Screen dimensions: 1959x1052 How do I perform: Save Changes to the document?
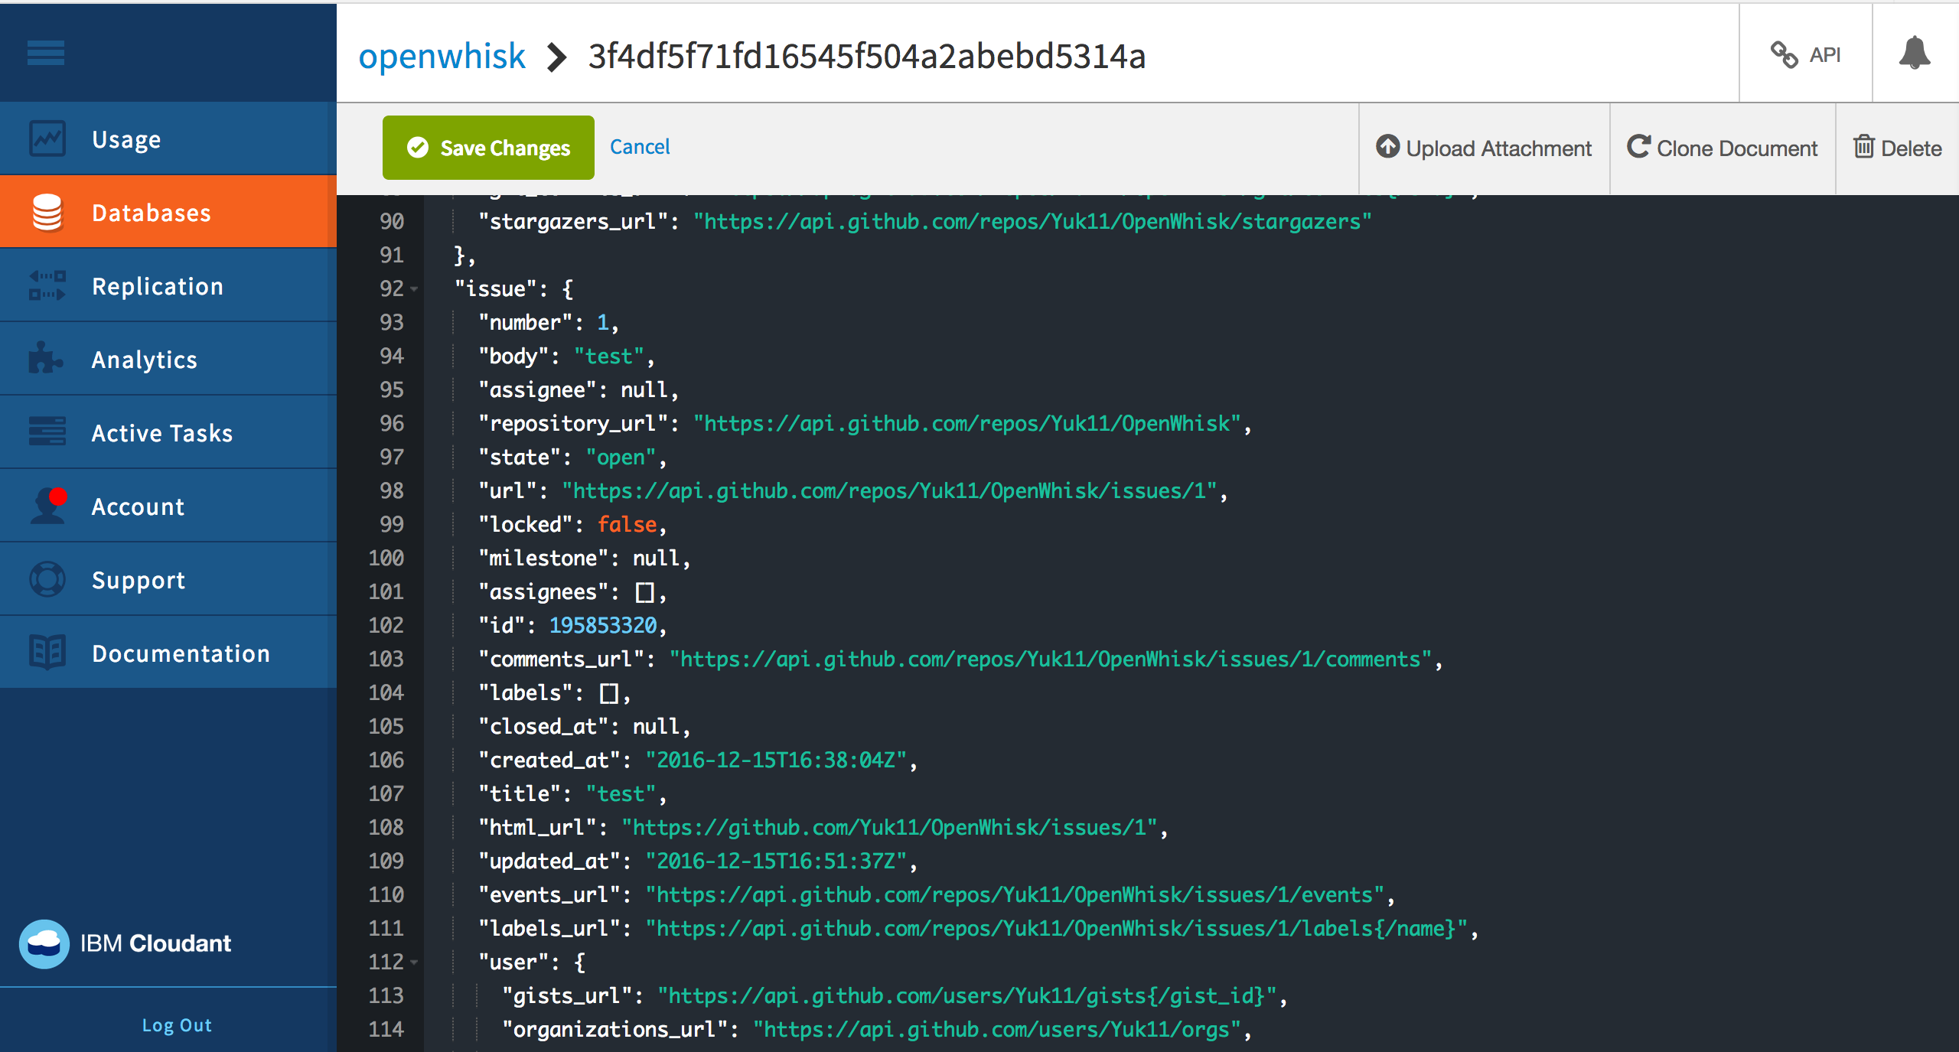488,148
